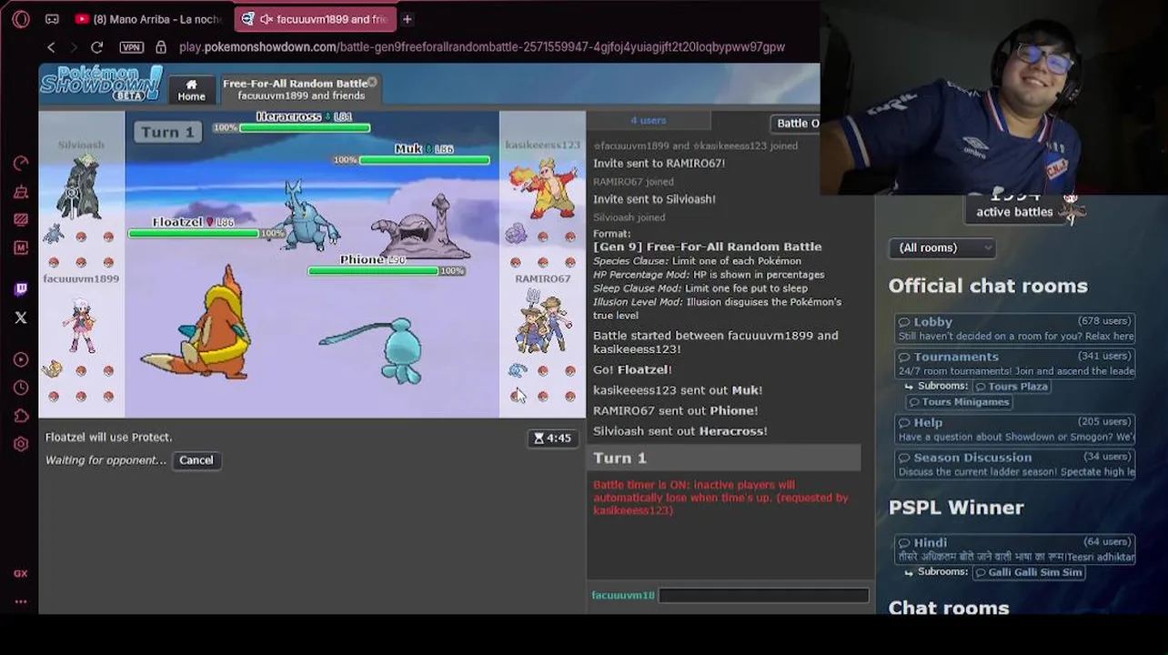Open the 'M' sidebar icon above Twitch
Screen dimensions: 1168x655
(x=21, y=247)
